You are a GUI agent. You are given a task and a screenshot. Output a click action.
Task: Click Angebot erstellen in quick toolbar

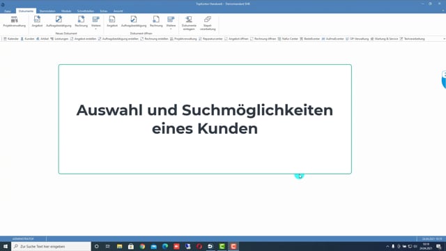click(83, 39)
